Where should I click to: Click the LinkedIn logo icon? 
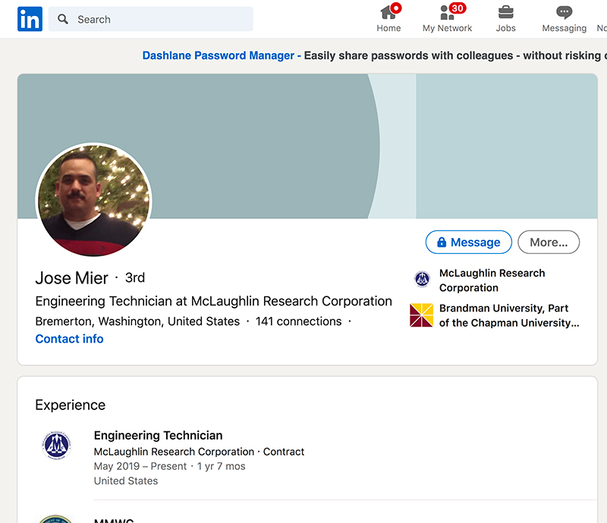(30, 19)
